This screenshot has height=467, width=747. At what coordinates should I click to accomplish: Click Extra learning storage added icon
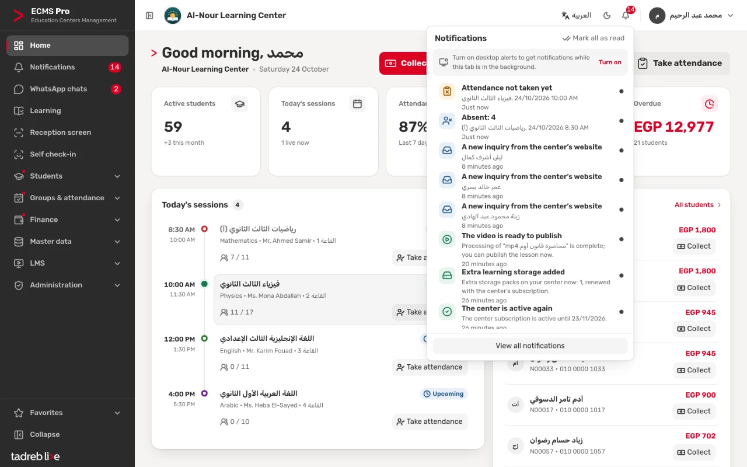[x=447, y=276]
